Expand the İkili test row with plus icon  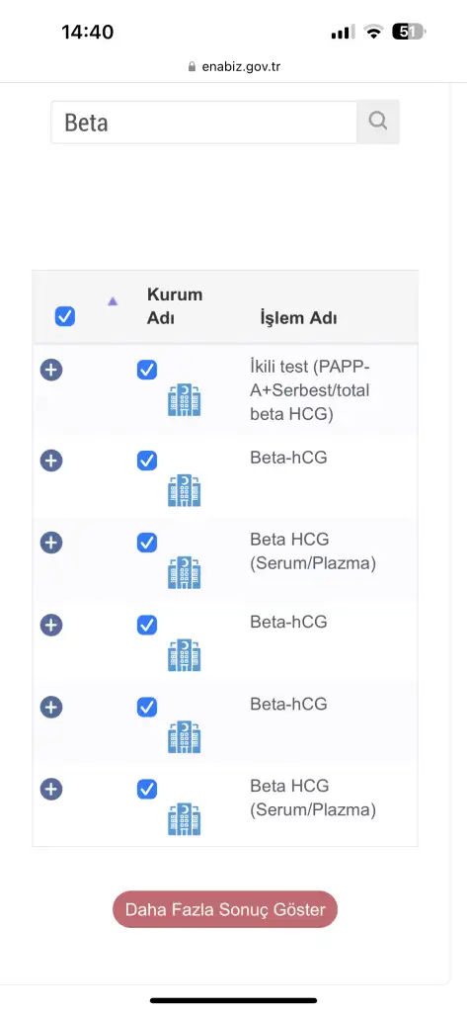51,370
